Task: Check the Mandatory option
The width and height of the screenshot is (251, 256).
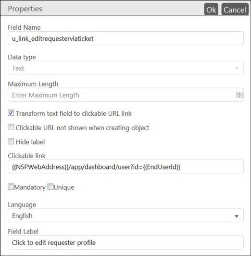Action: click(11, 187)
